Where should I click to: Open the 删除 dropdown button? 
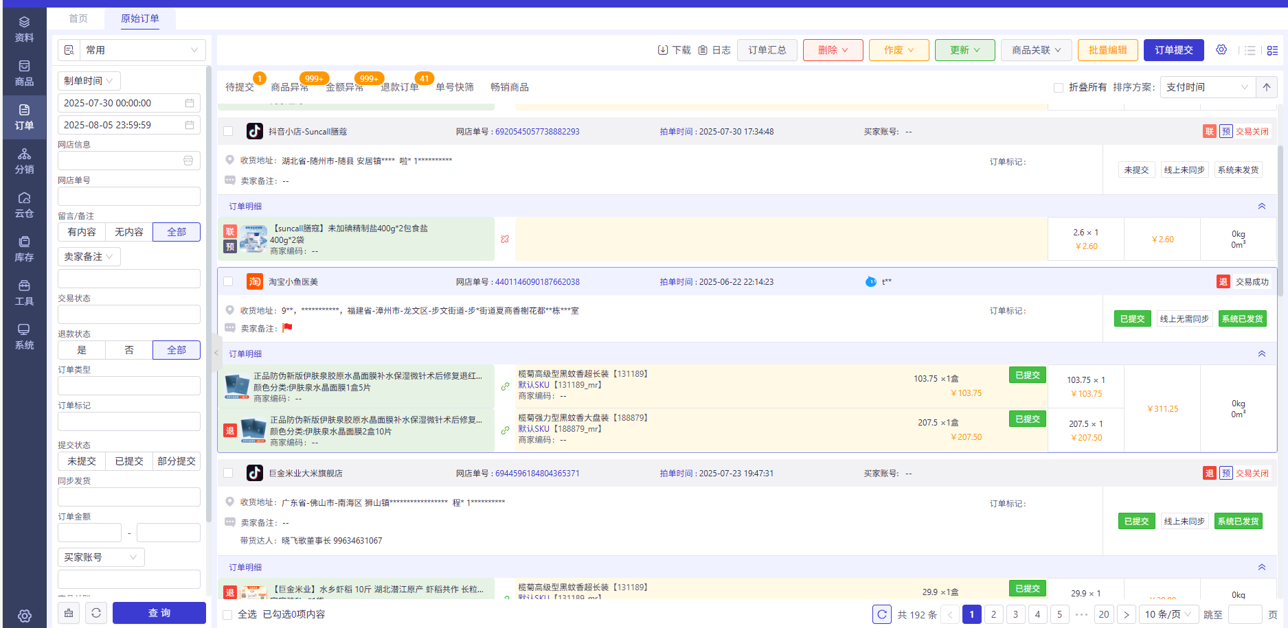click(833, 50)
